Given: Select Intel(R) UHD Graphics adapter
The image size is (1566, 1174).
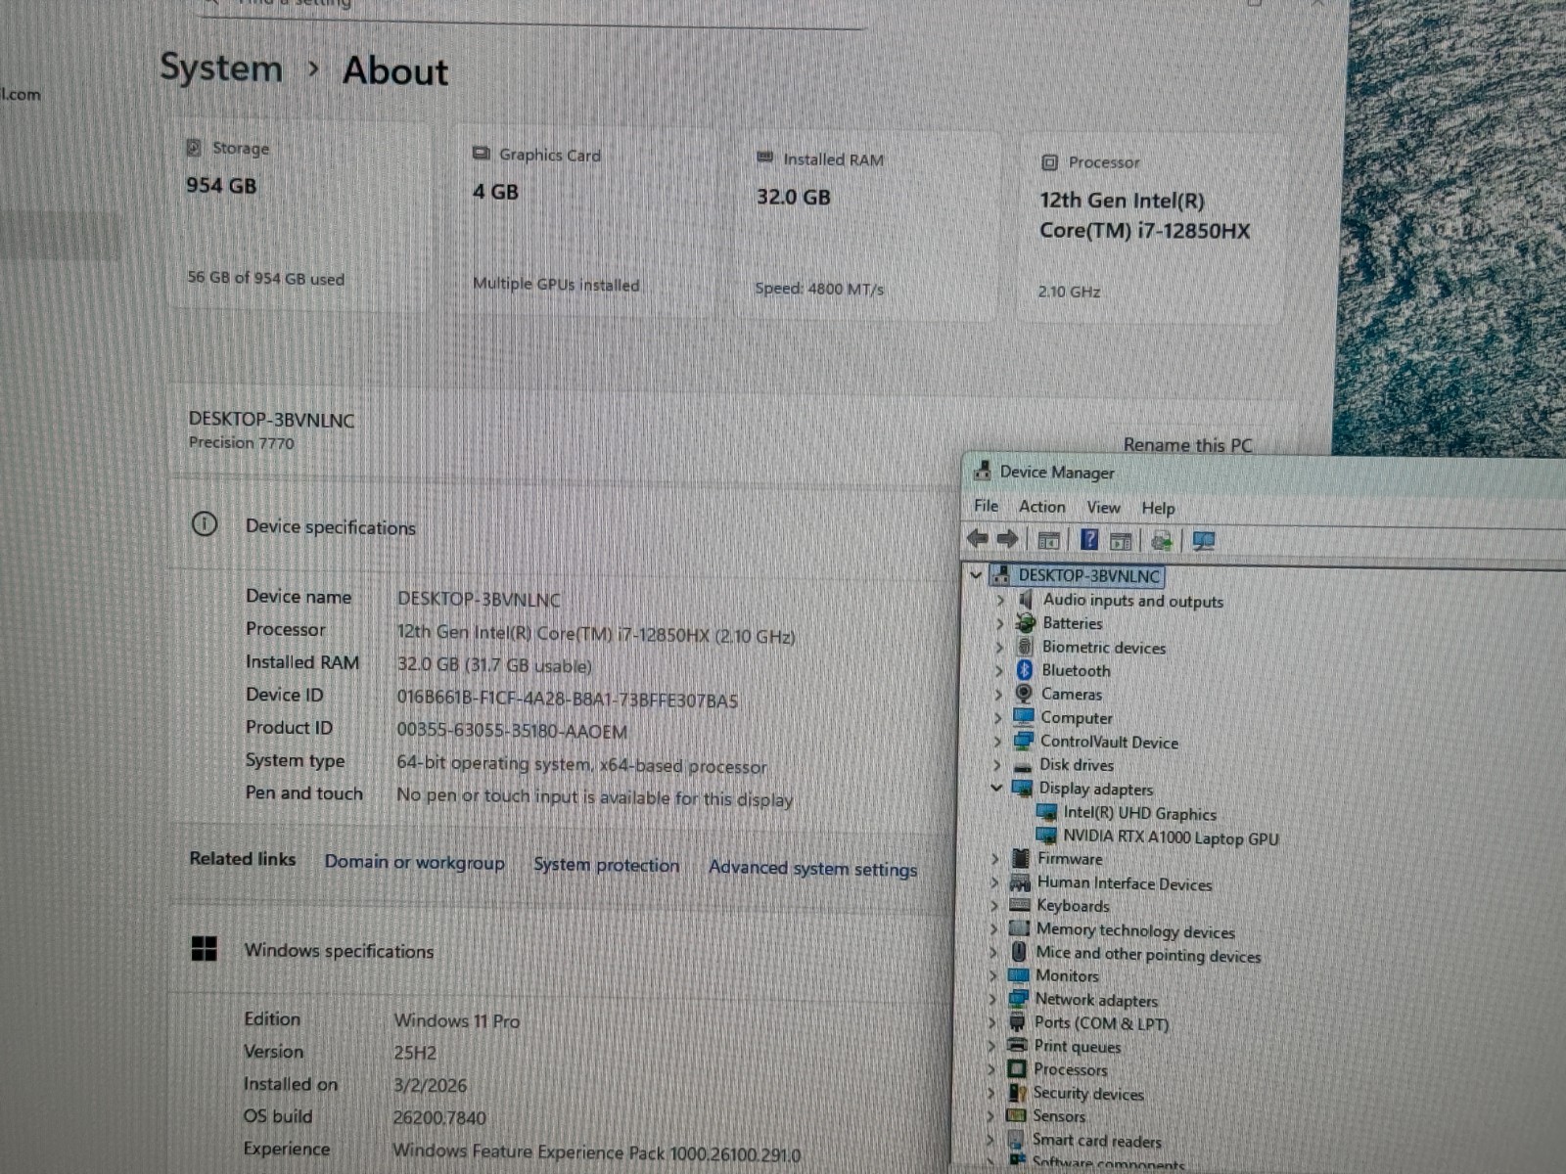Looking at the screenshot, I should click(x=1139, y=813).
